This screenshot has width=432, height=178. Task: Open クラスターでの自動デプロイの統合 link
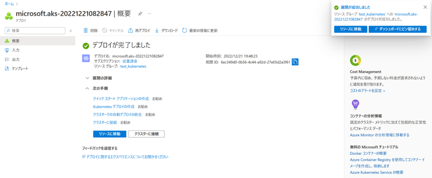tap(117, 114)
